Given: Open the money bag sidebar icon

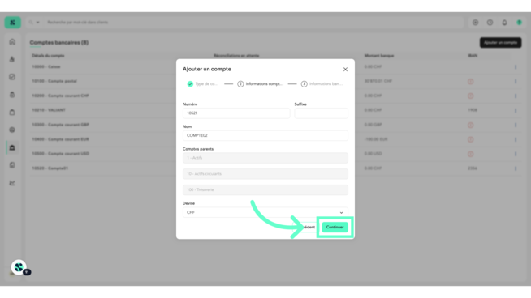Looking at the screenshot, I should coord(12,95).
